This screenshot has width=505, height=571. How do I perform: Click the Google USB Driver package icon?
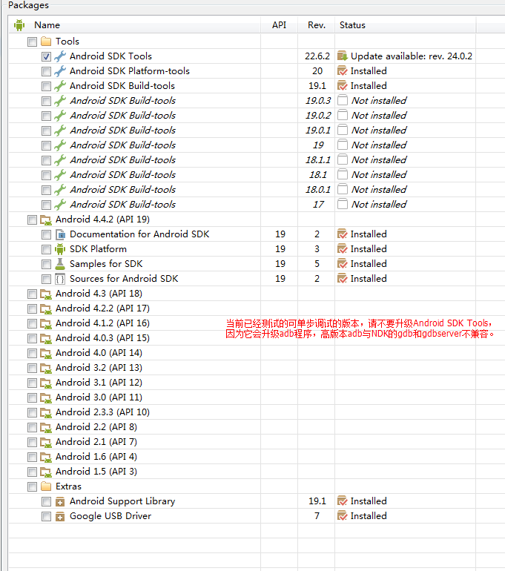point(60,516)
